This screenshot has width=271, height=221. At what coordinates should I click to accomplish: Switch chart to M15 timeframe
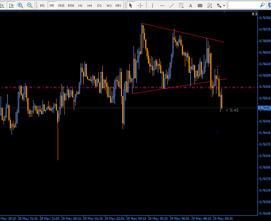[x=61, y=6]
